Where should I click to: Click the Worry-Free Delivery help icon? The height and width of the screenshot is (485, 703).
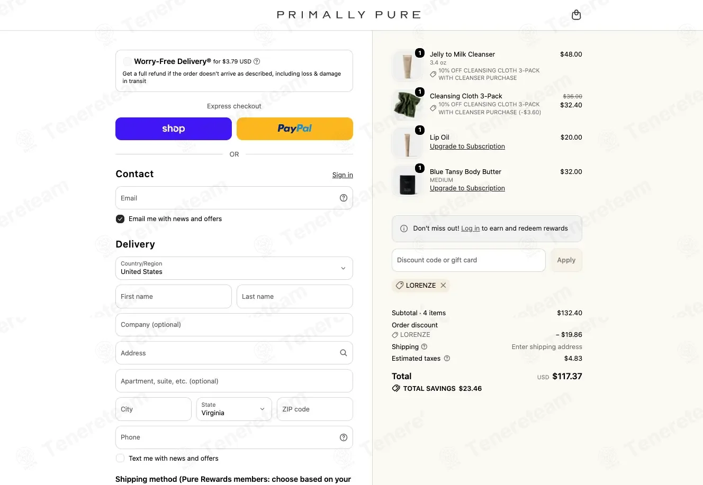coord(257,61)
